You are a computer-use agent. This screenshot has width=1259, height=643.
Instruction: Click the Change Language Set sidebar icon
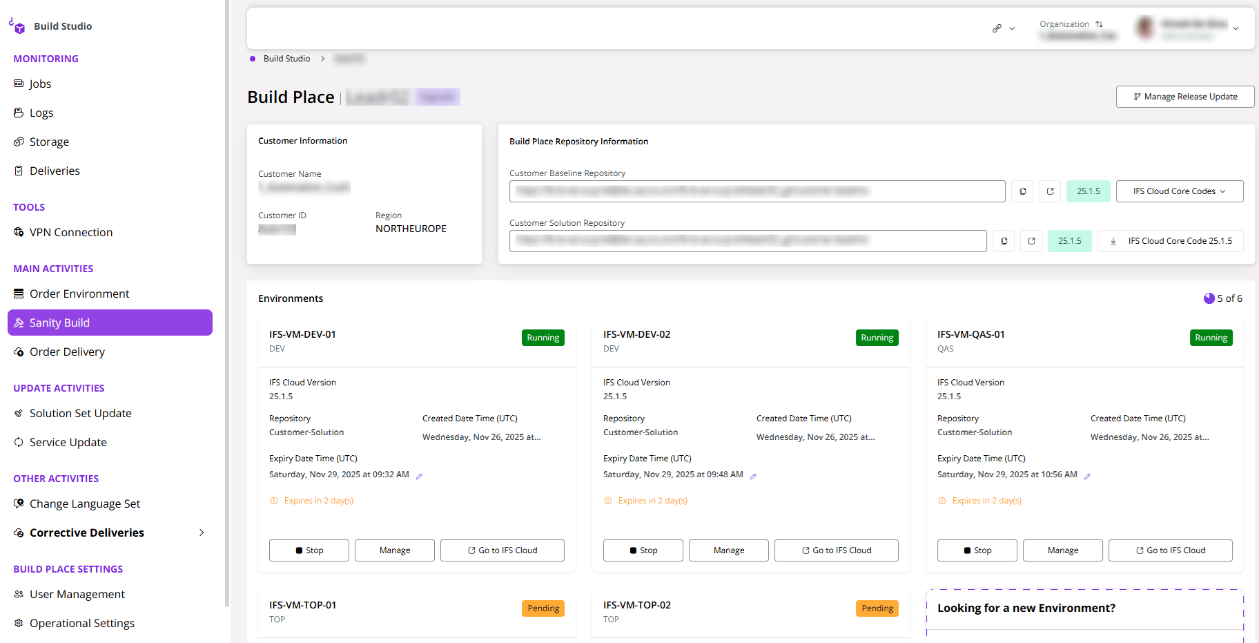click(19, 503)
